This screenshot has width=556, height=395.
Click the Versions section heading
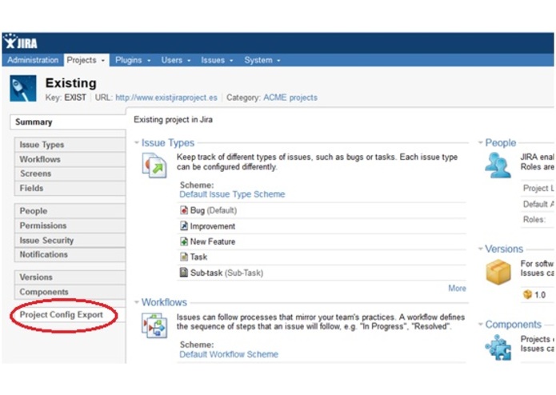tap(504, 249)
